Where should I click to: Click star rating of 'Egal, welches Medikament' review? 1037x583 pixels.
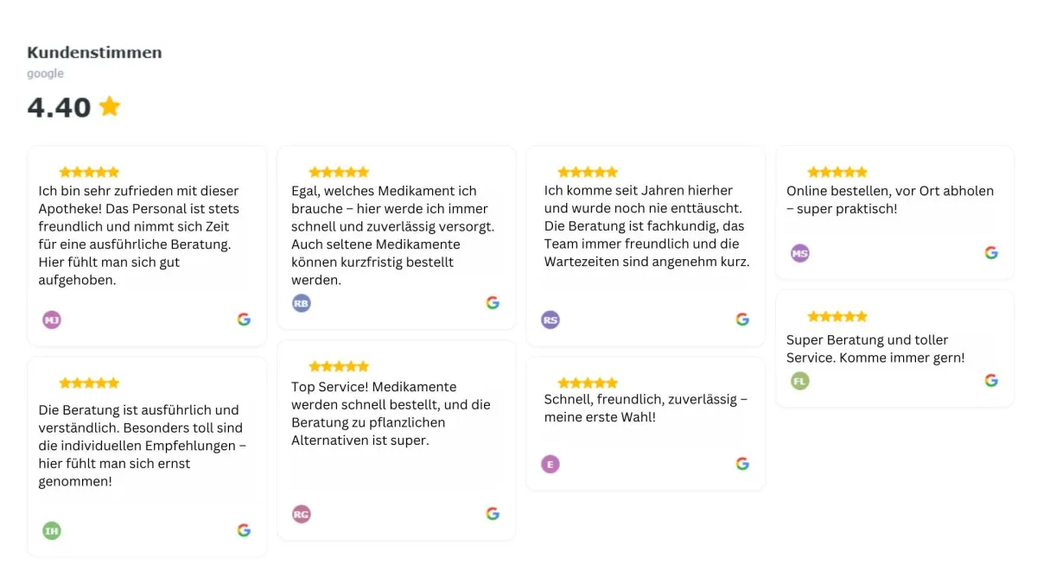coord(339,172)
